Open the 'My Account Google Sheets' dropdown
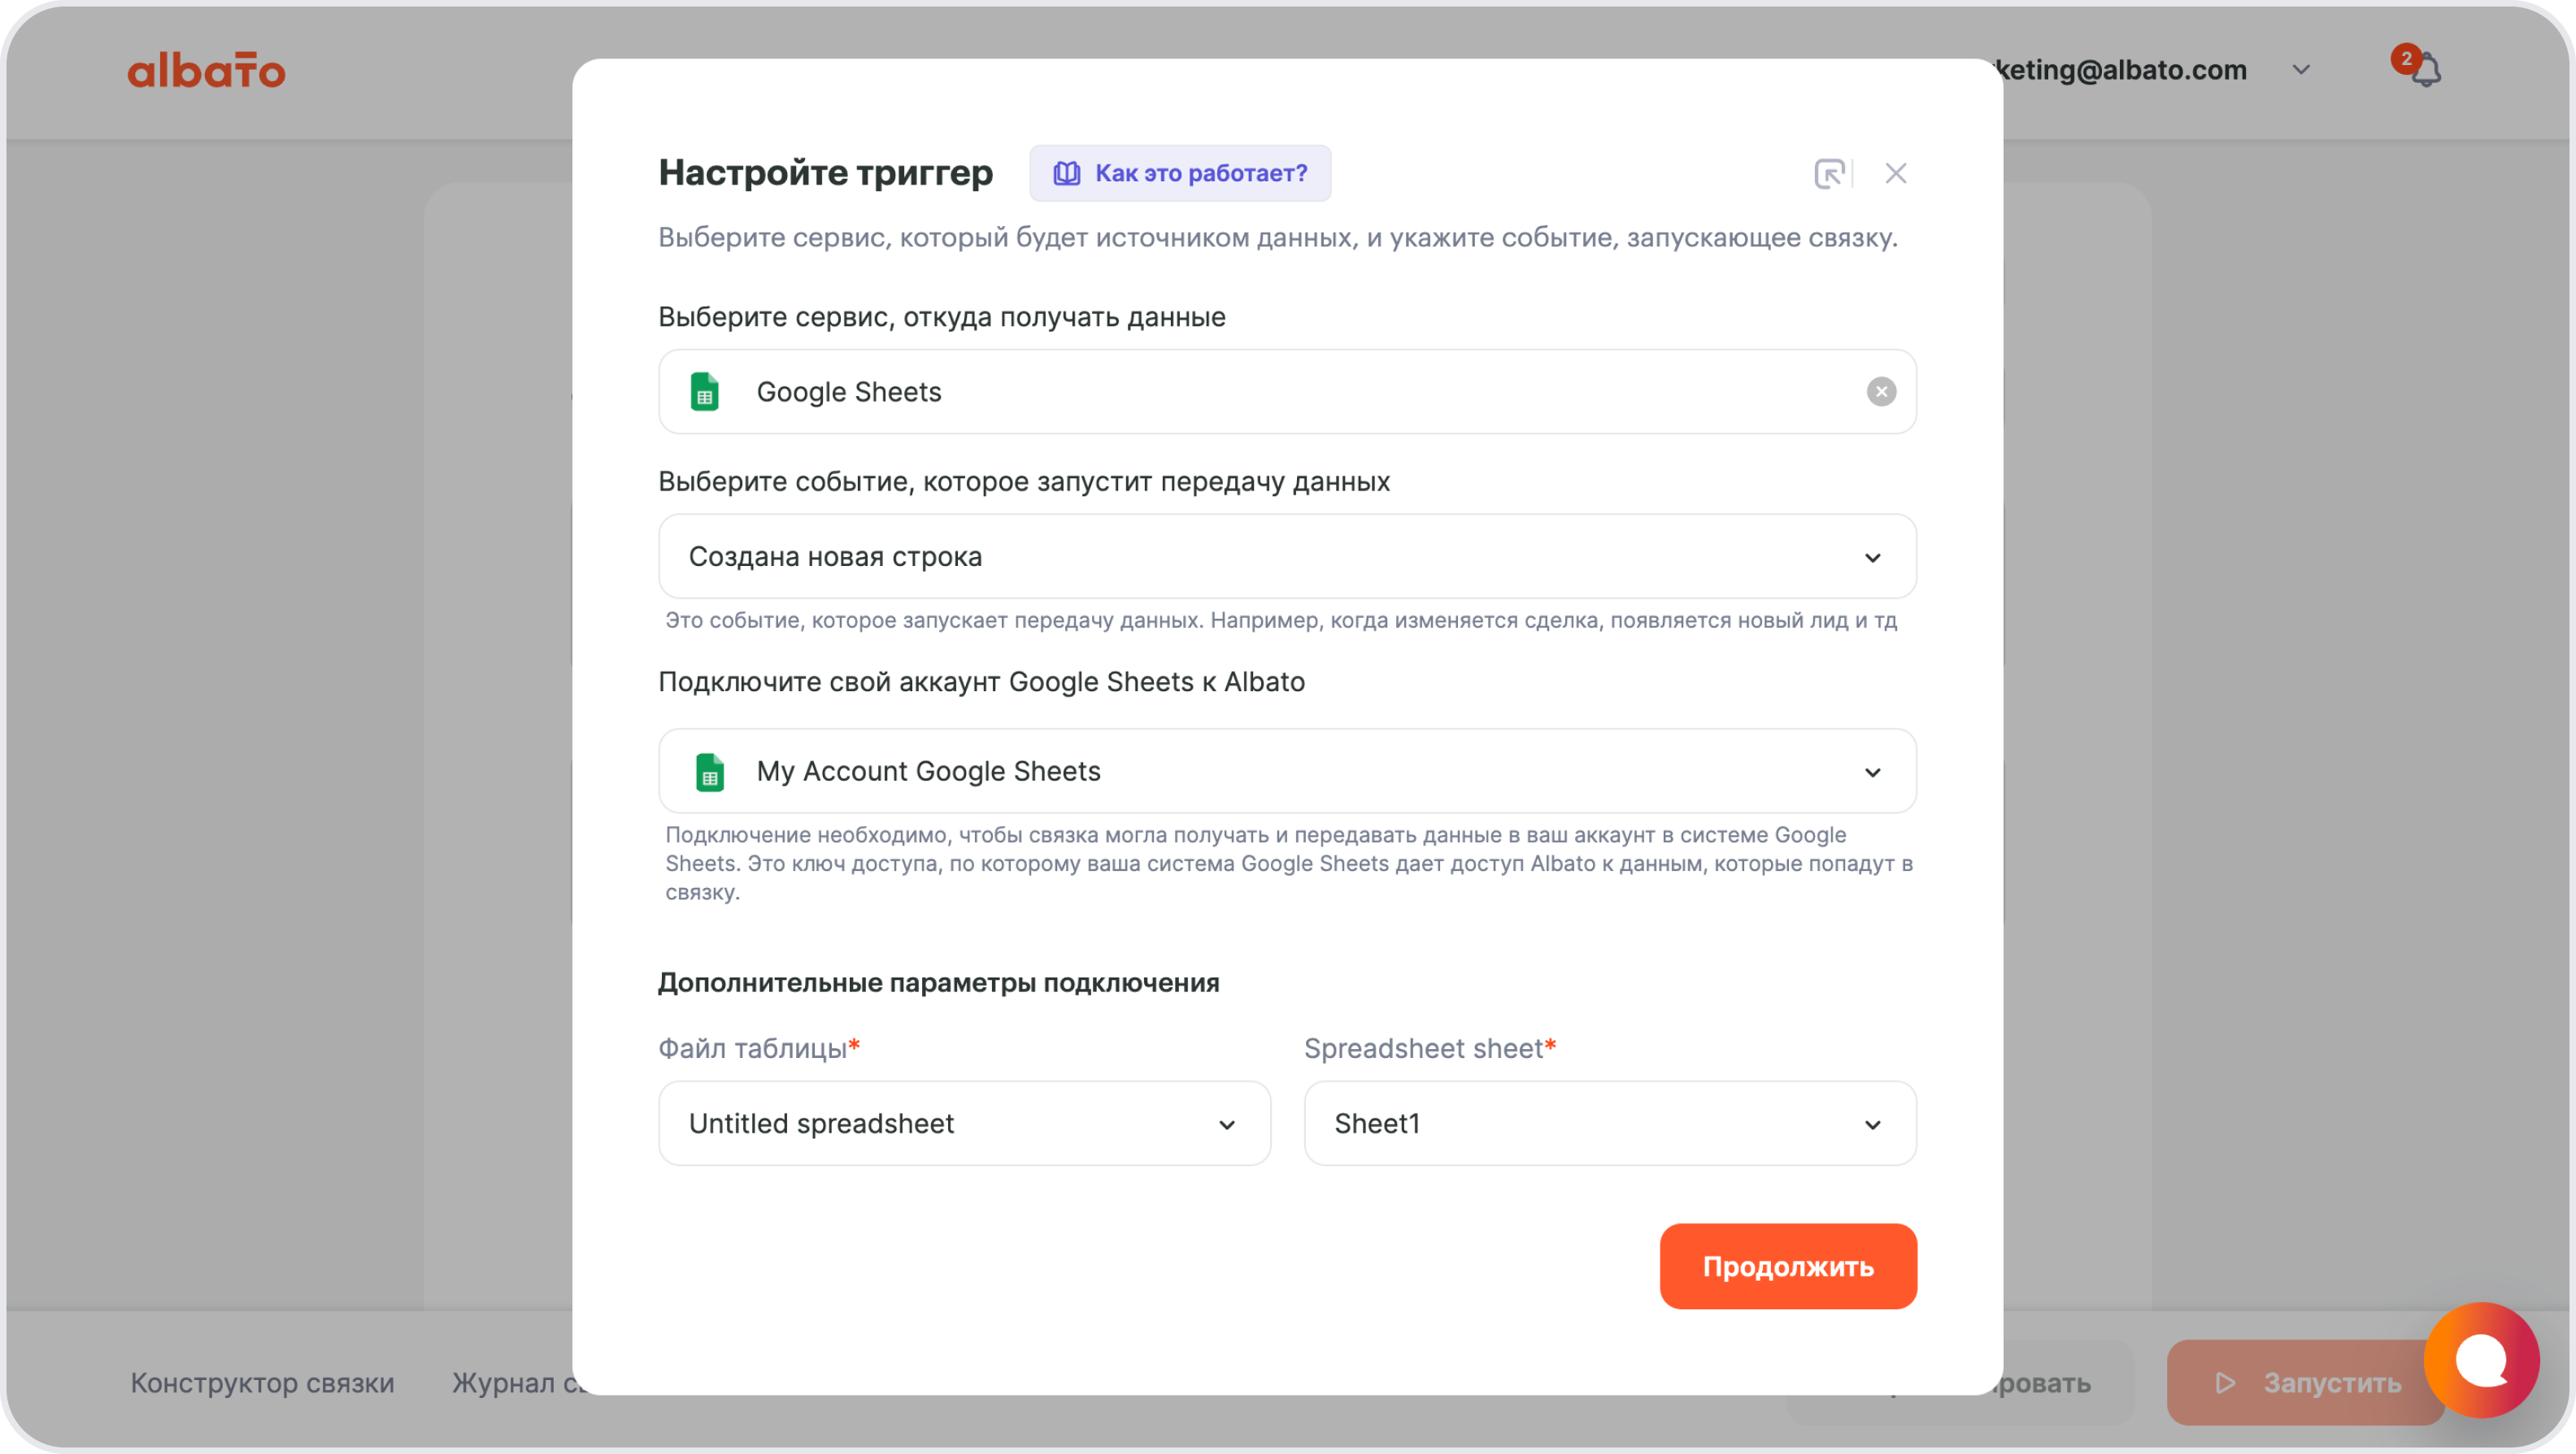Screen dimensions: 2576x1454 (1873, 771)
